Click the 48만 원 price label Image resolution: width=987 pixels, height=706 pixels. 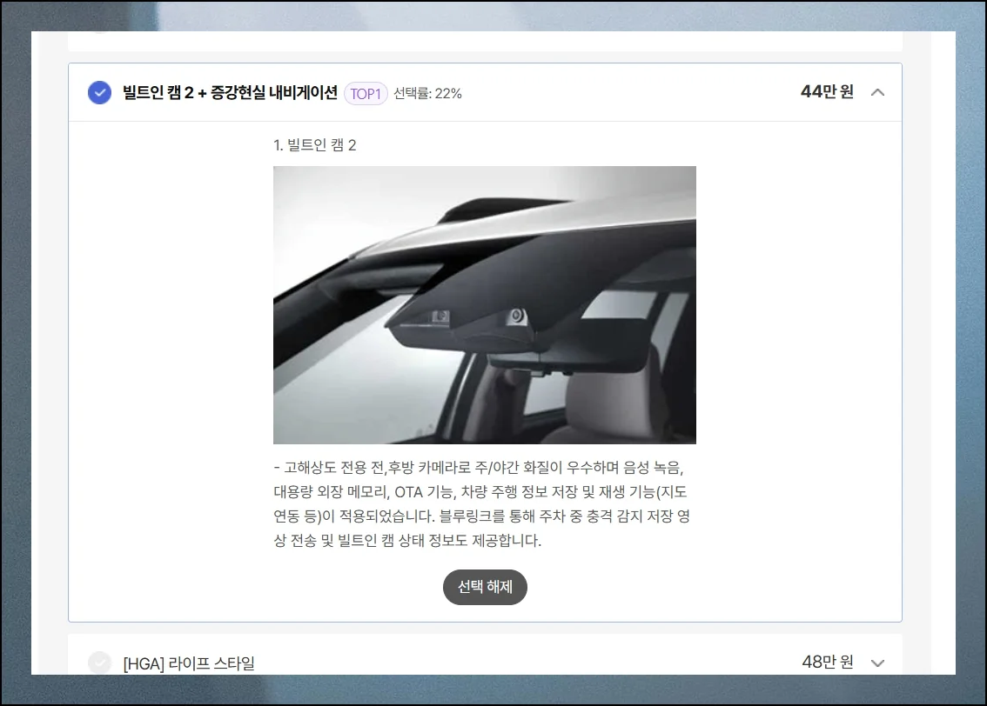tap(828, 663)
